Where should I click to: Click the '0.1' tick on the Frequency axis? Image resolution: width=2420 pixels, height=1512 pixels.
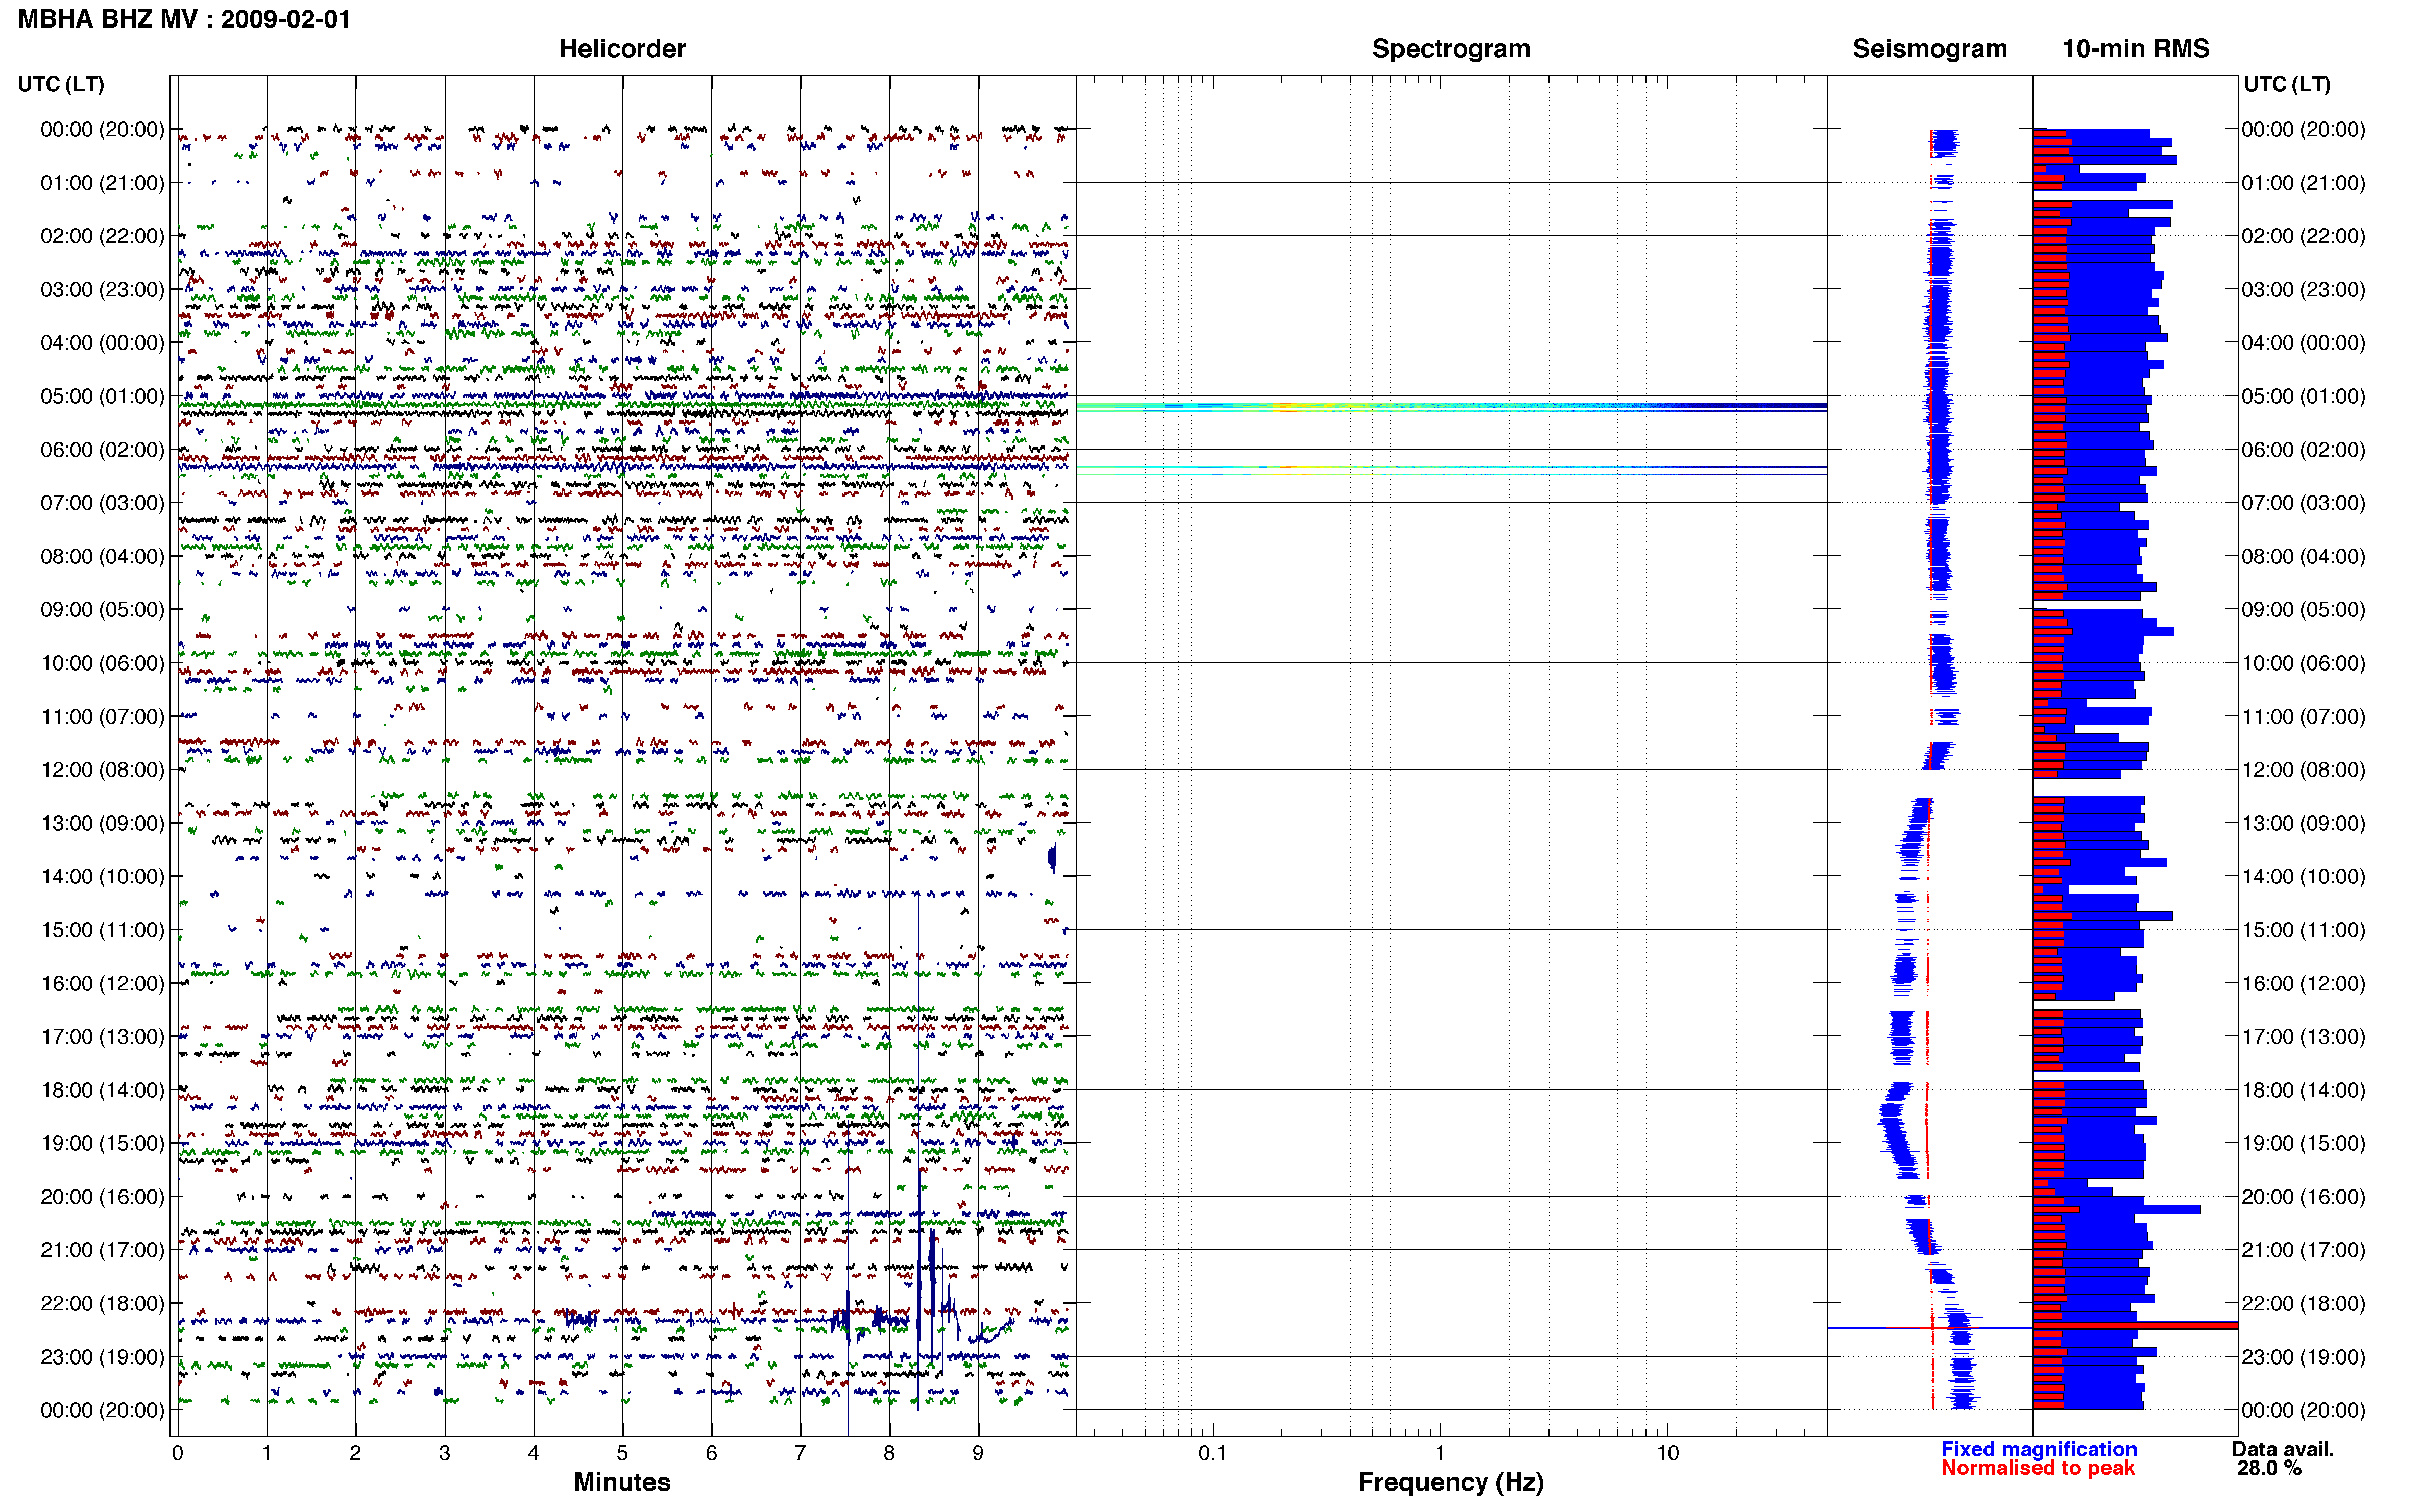[1213, 1454]
